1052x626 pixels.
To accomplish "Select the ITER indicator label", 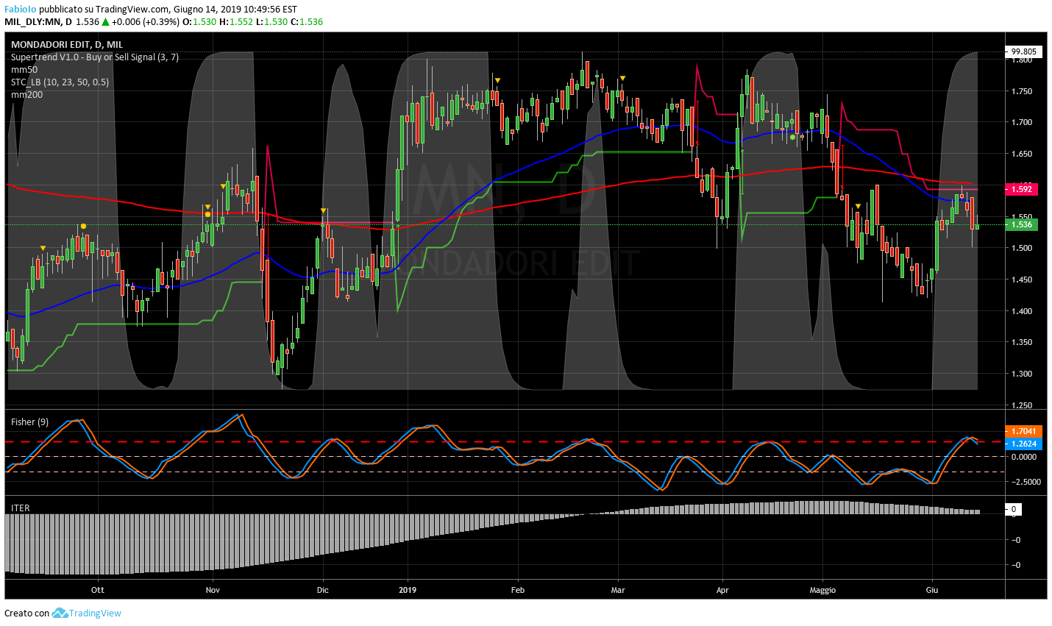I will click(x=21, y=508).
